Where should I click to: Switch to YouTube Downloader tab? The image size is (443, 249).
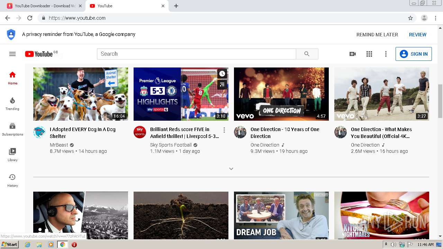tap(42, 6)
